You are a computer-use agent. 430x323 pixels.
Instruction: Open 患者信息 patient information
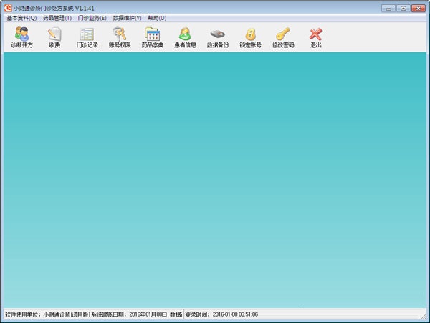[x=185, y=37]
